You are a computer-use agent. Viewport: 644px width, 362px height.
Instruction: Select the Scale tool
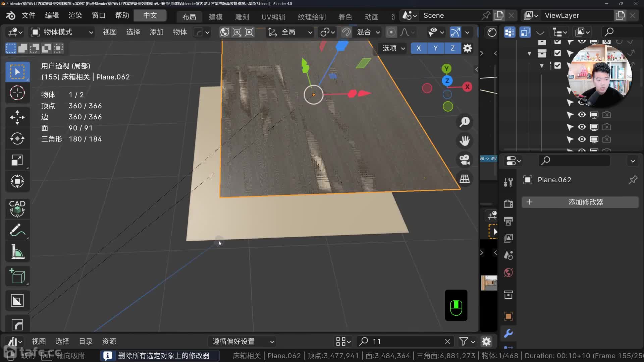pos(17,160)
